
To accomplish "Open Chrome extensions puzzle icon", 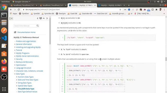I will pos(156,10).
